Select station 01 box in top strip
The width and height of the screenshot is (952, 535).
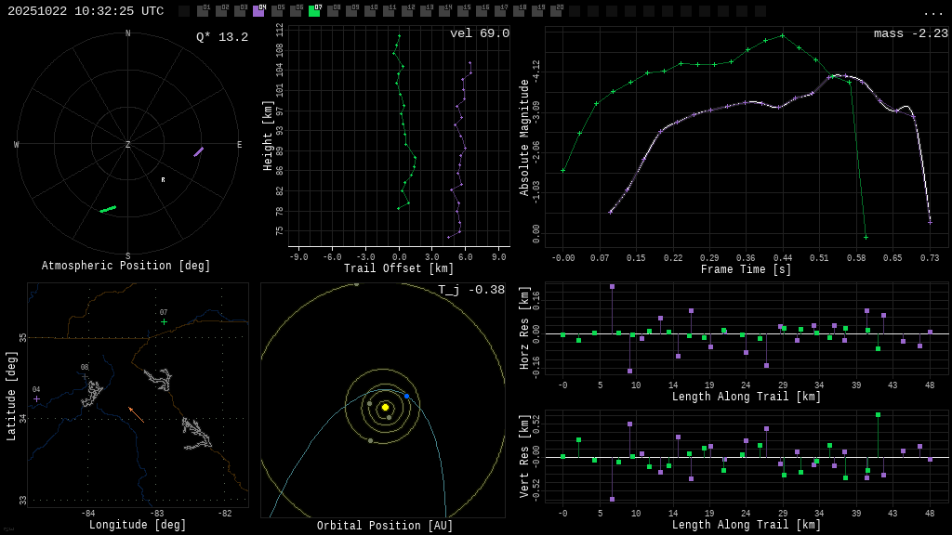203,11
